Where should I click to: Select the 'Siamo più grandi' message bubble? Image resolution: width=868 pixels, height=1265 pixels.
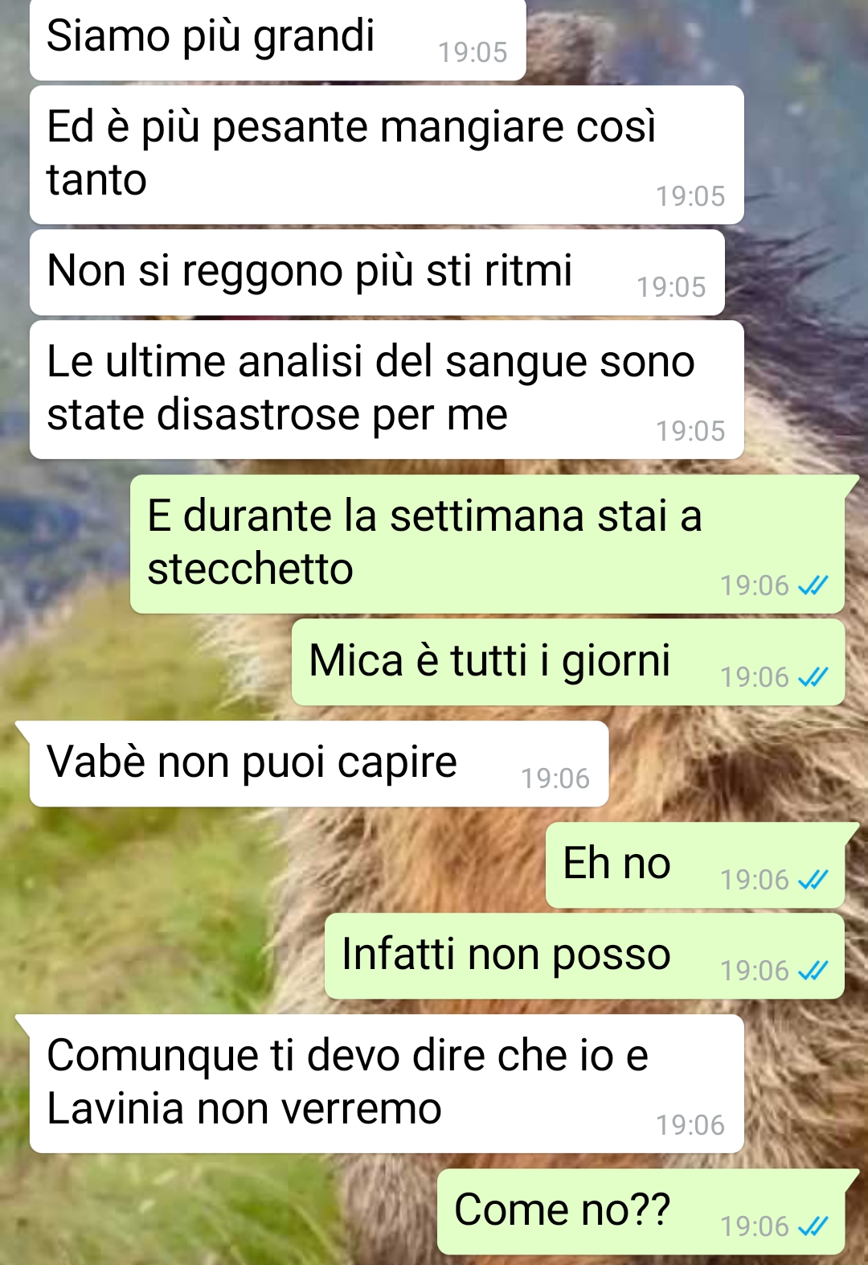coord(278,39)
